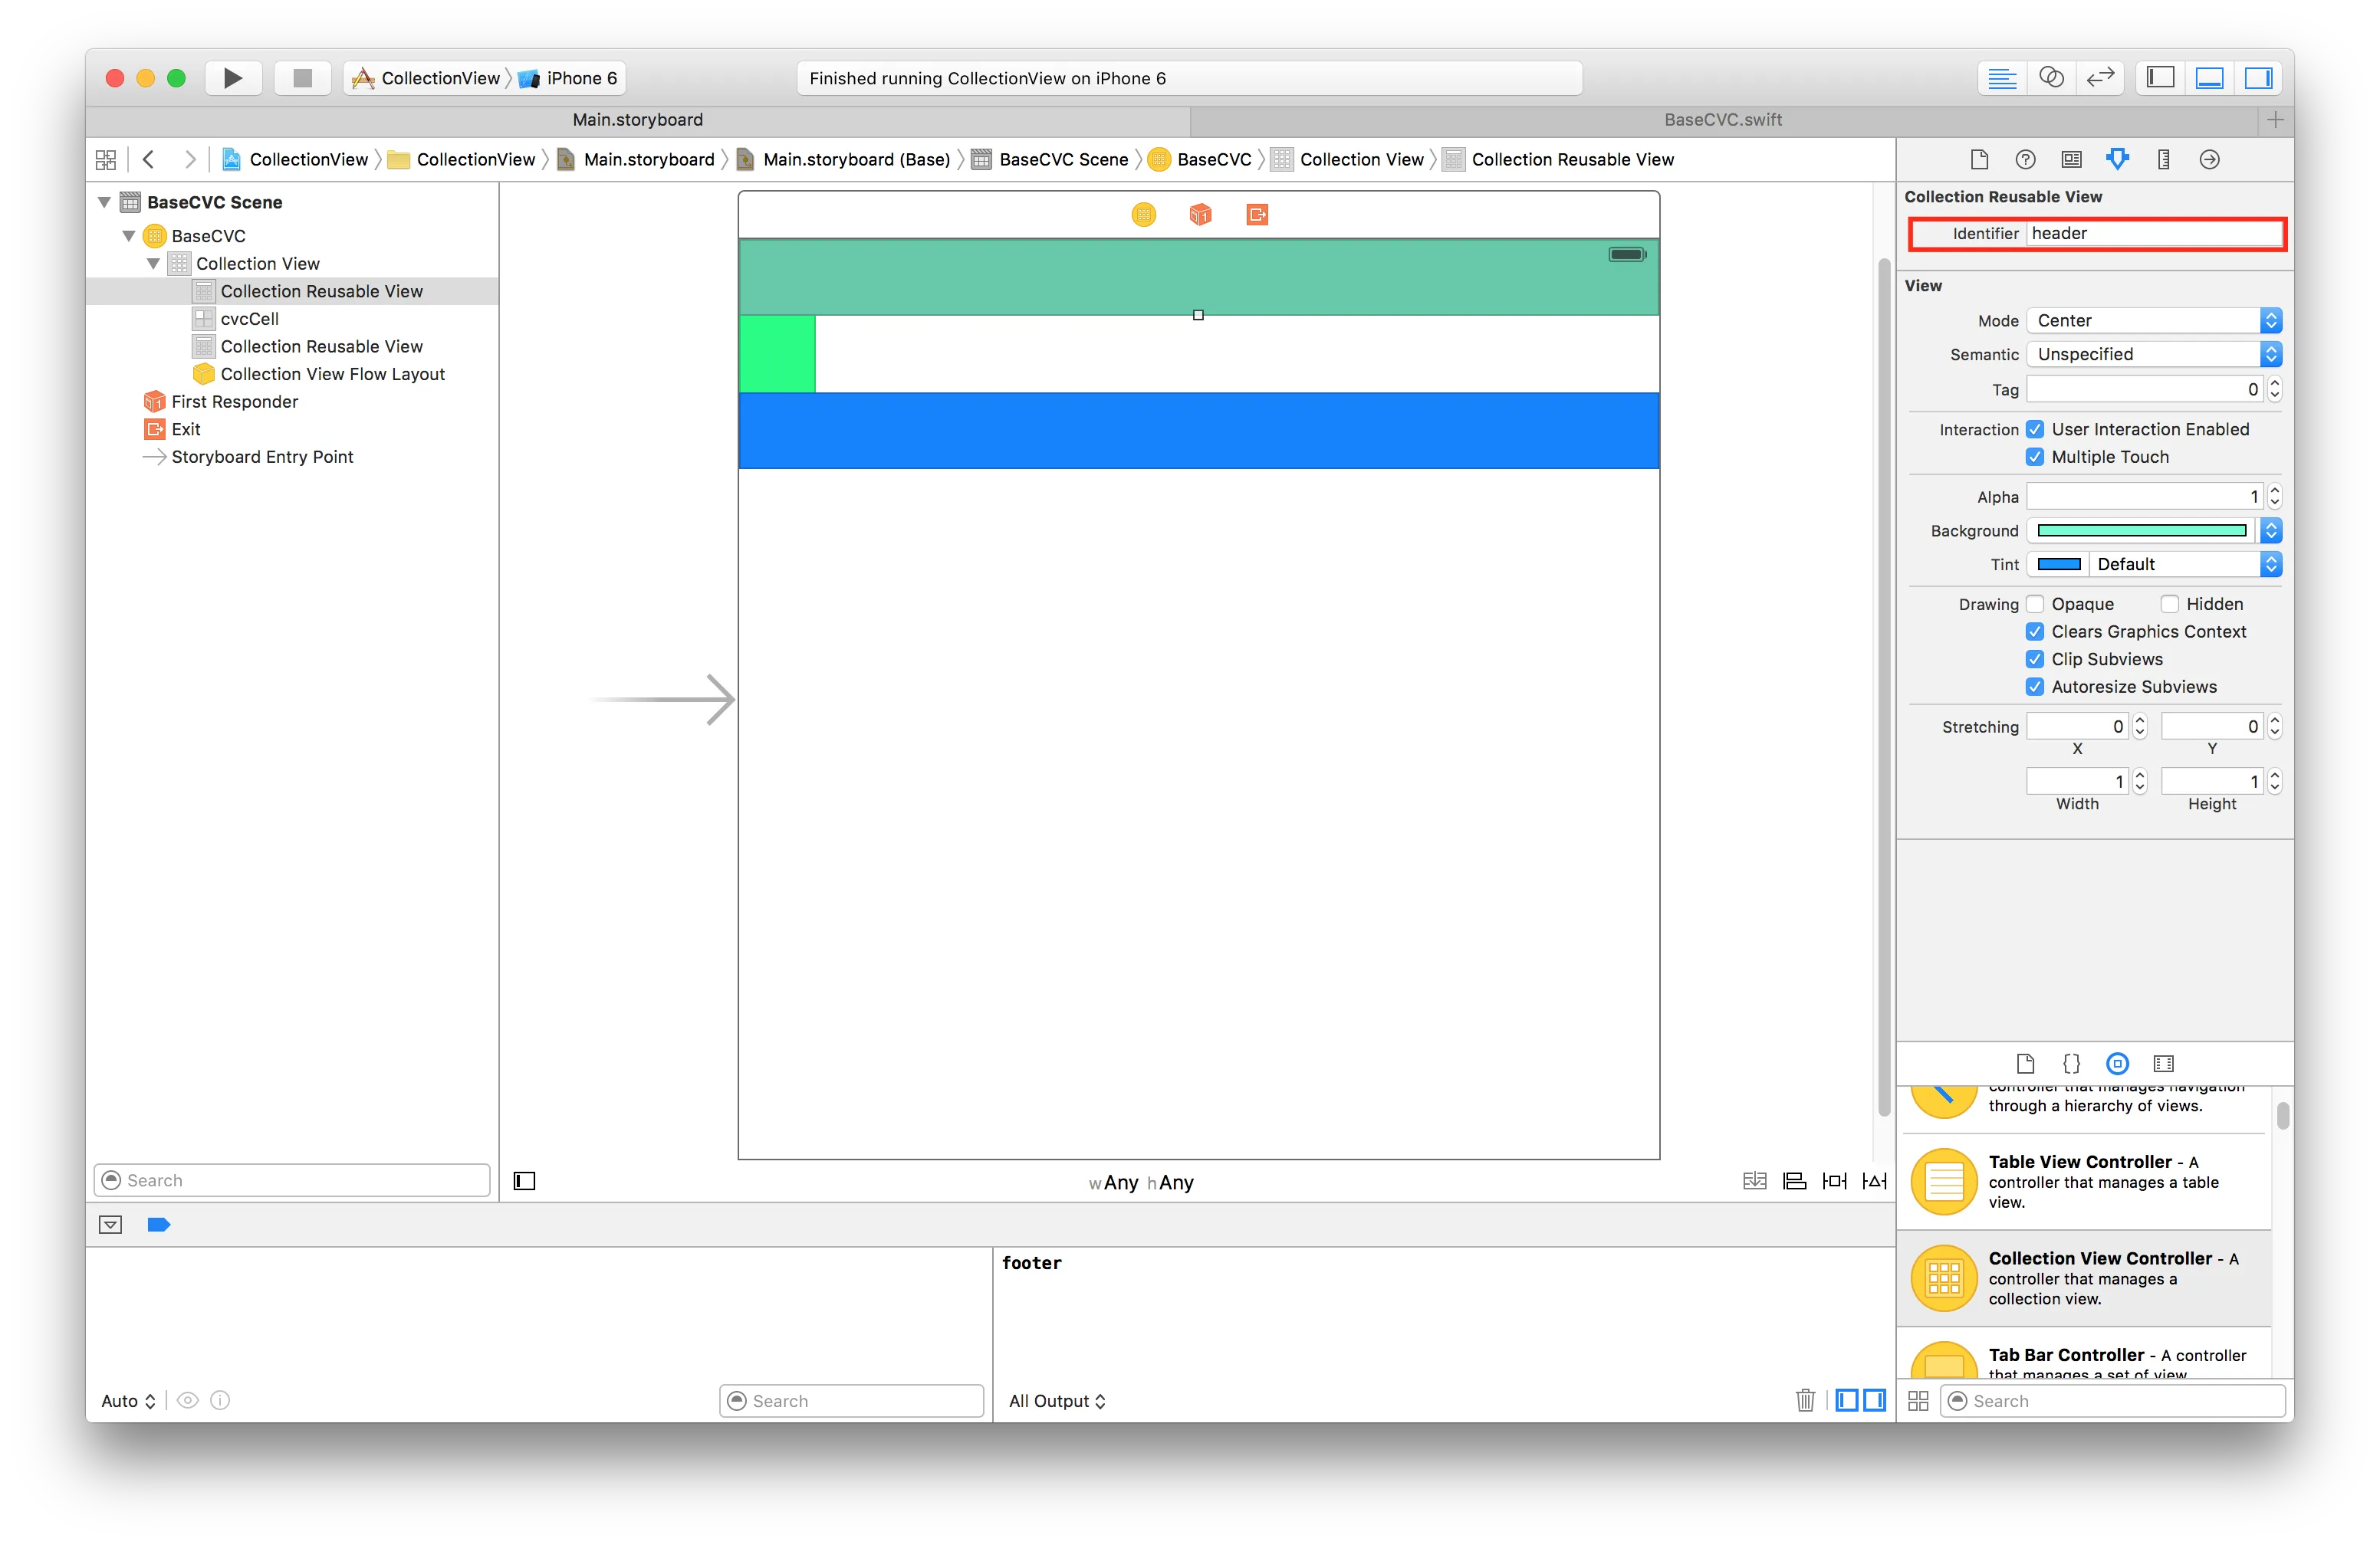
Task: Show the Code Snippet library
Action: pyautogui.click(x=2071, y=1063)
